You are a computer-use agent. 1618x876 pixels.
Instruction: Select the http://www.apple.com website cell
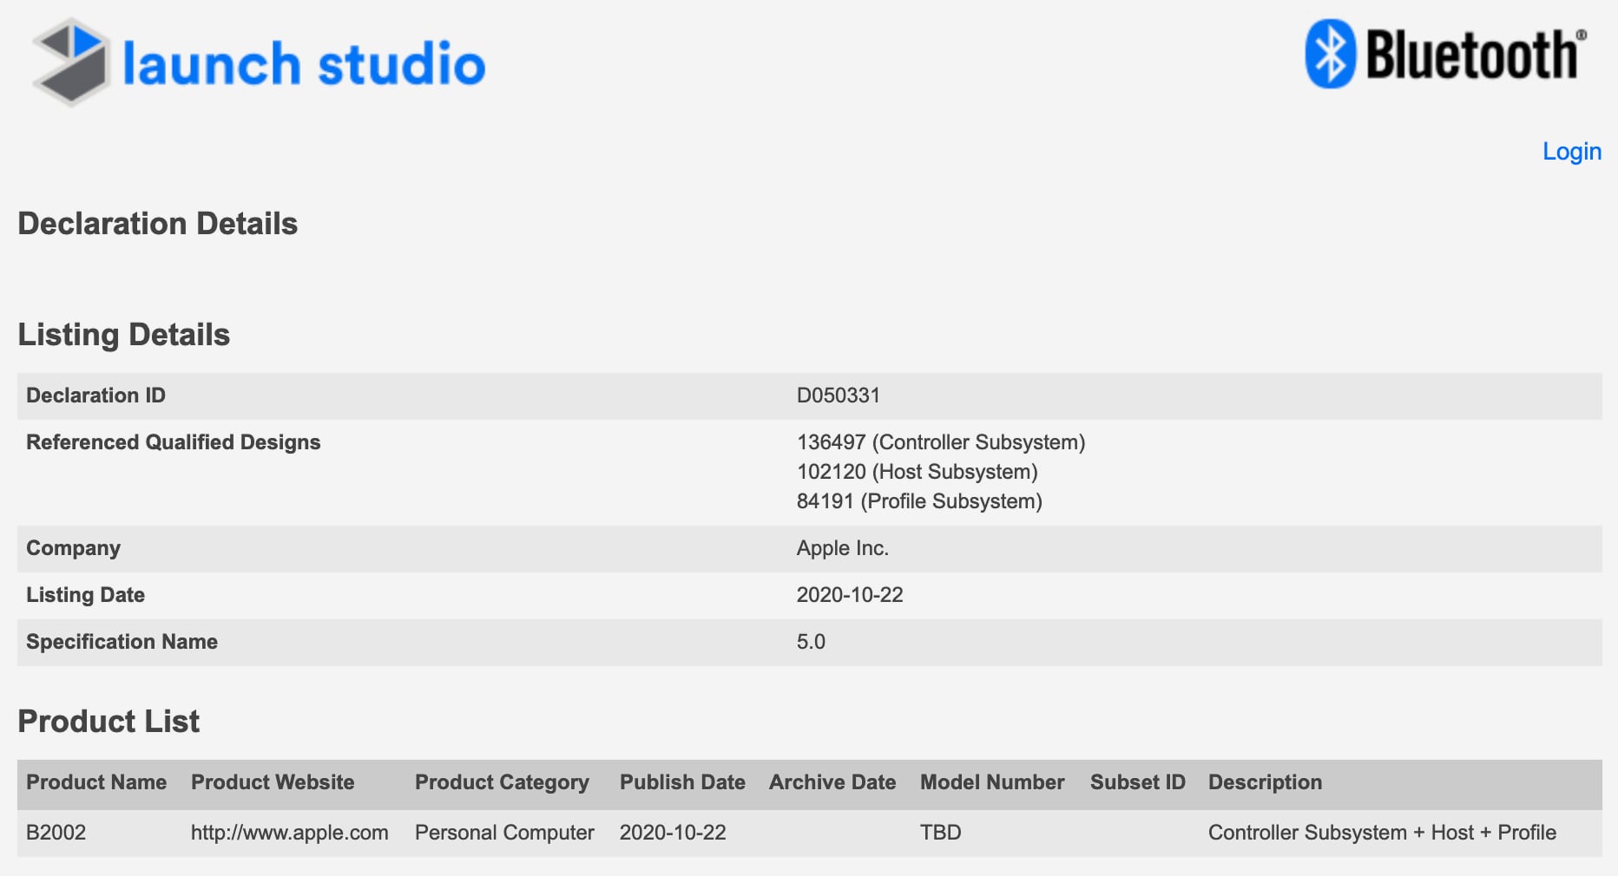pyautogui.click(x=290, y=833)
